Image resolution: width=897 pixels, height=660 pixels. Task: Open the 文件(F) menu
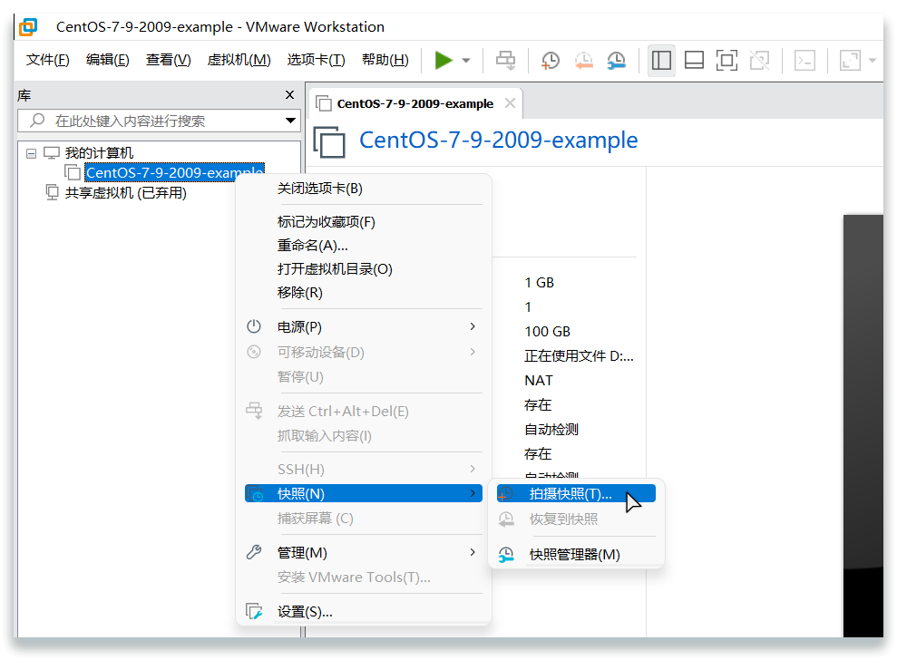(x=48, y=60)
